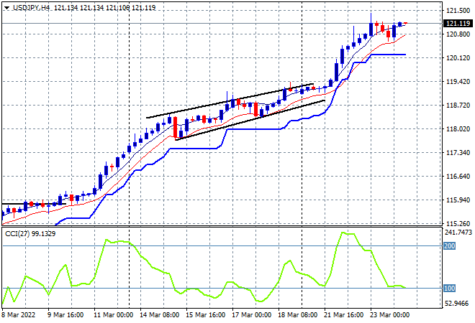Click the 118.720 price axis label
This screenshot has height=323, width=475.
[x=458, y=105]
